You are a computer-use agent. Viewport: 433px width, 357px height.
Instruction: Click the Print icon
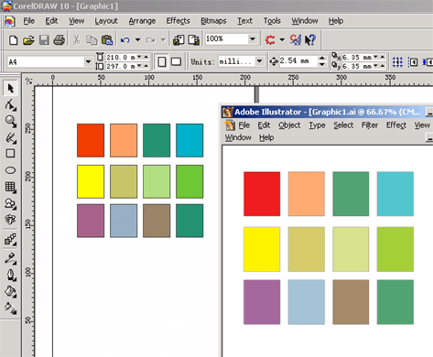[x=60, y=40]
